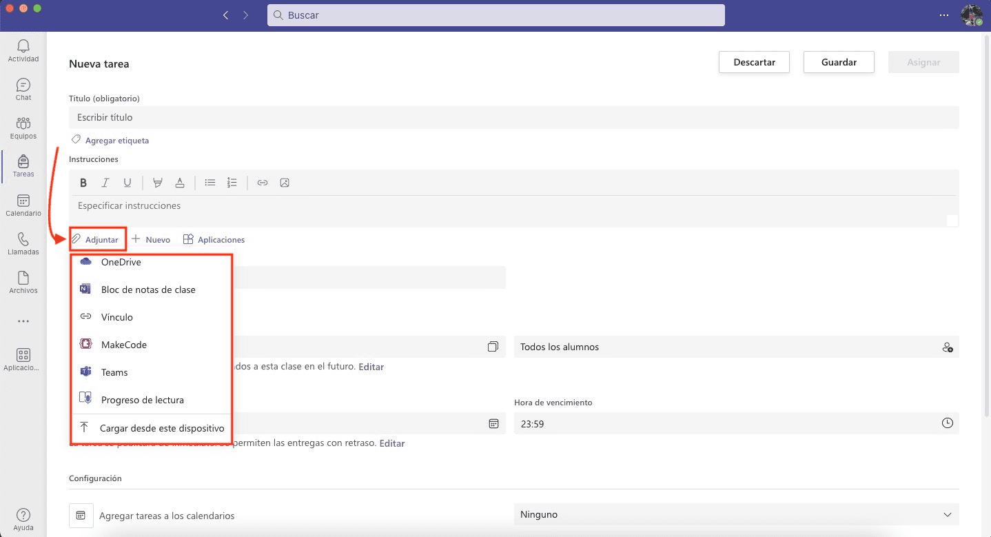Toggle bold formatting in instructions

(x=83, y=183)
